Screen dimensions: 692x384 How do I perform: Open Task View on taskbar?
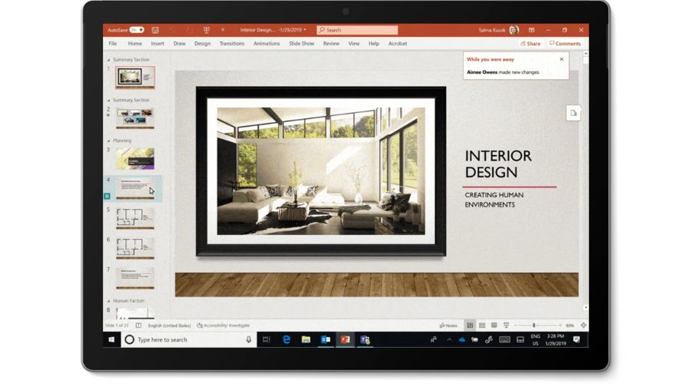(266, 339)
